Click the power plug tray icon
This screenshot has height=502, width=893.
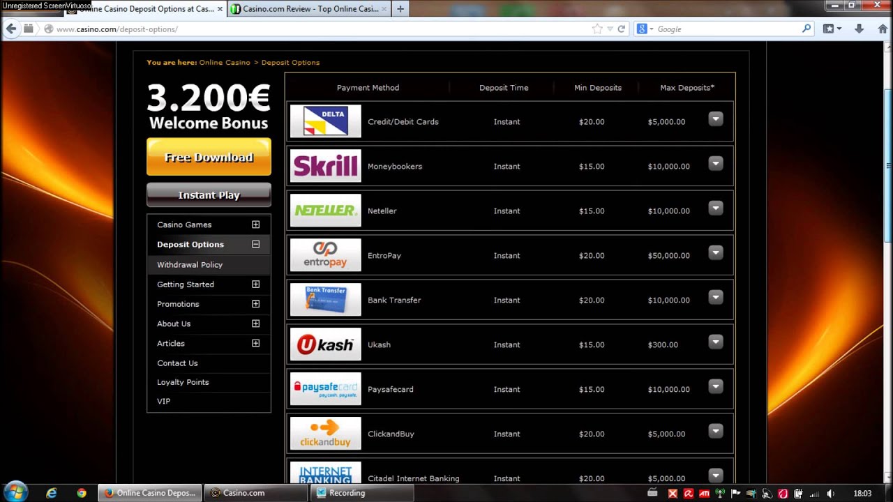pos(798,494)
